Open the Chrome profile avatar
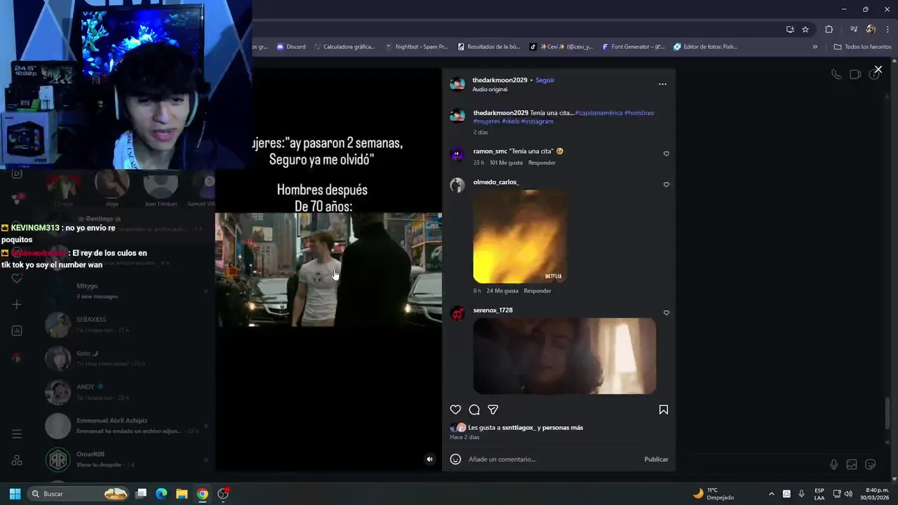 coord(871,29)
